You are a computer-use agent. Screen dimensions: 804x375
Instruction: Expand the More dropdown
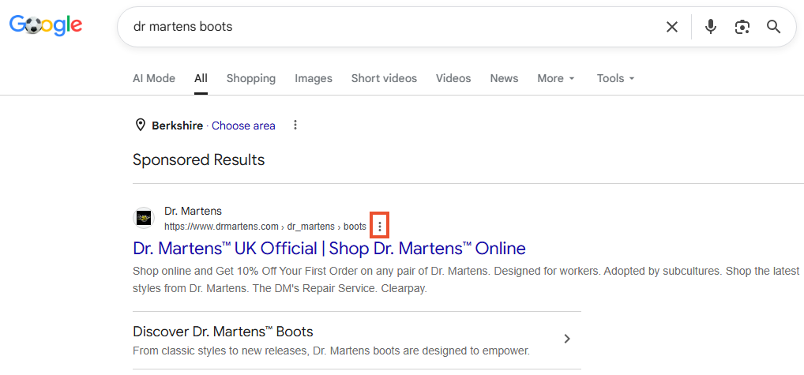(556, 78)
